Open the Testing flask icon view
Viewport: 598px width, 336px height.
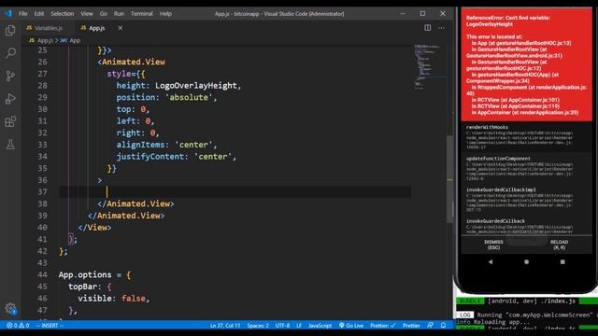(x=10, y=145)
